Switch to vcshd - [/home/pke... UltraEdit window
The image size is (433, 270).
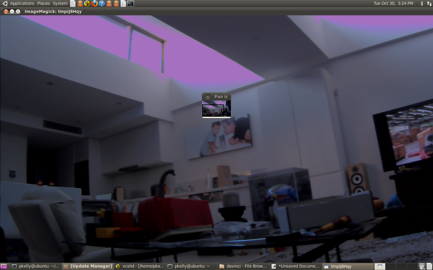coord(140,266)
